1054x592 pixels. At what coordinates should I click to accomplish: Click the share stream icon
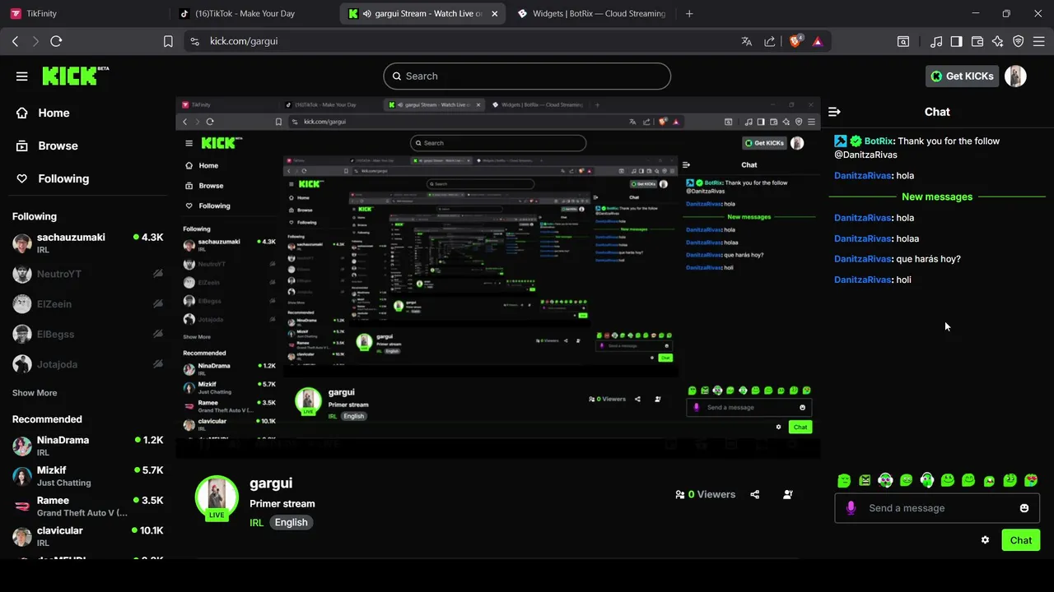(755, 494)
